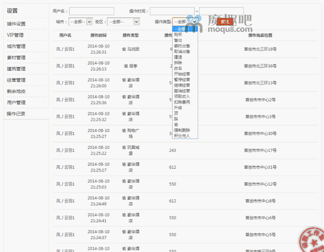Screen dimensions: 324x252
Task: Click the 首创市市中心17号 location cell
Action: [260, 151]
